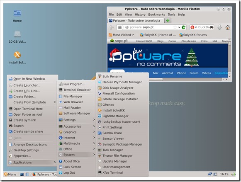Viewport: 241px width, 182px height.
Task: Open Firefox Bookmarks menu
Action: point(156,15)
